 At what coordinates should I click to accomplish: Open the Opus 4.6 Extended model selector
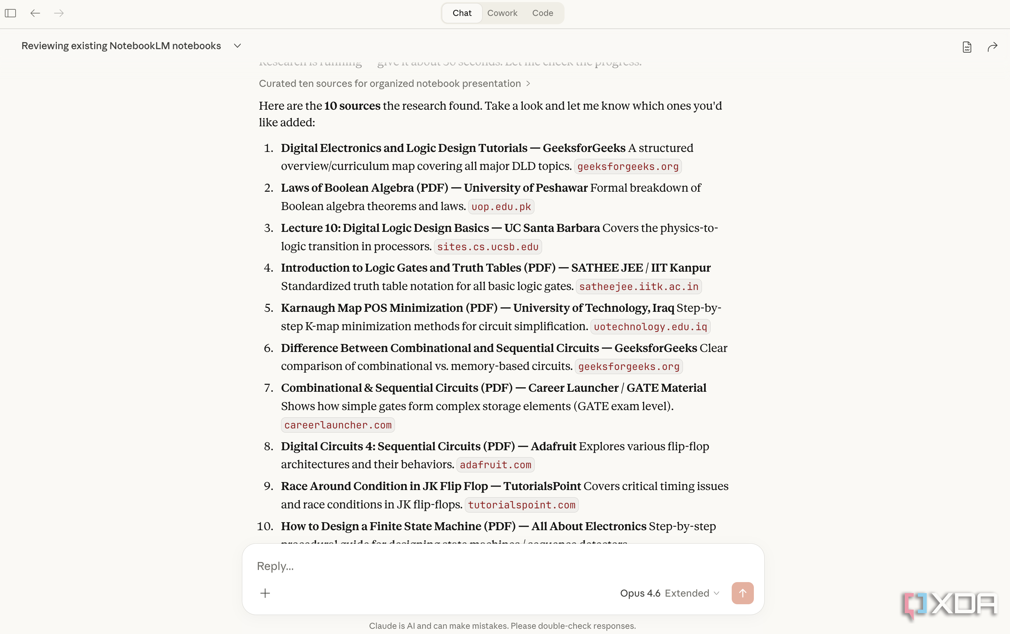(669, 593)
